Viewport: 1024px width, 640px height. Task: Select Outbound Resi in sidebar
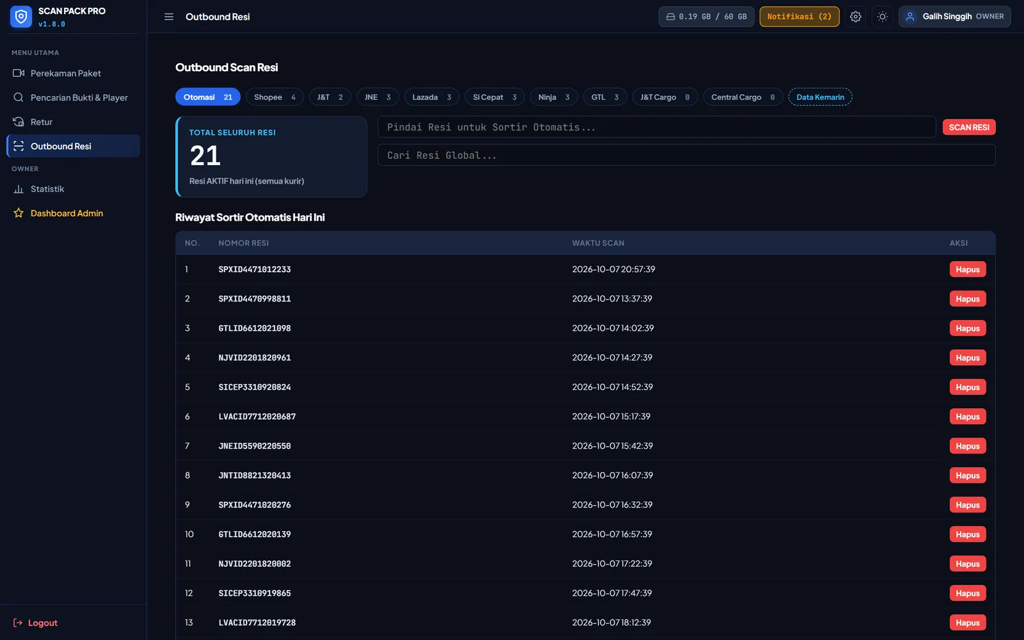[73, 146]
